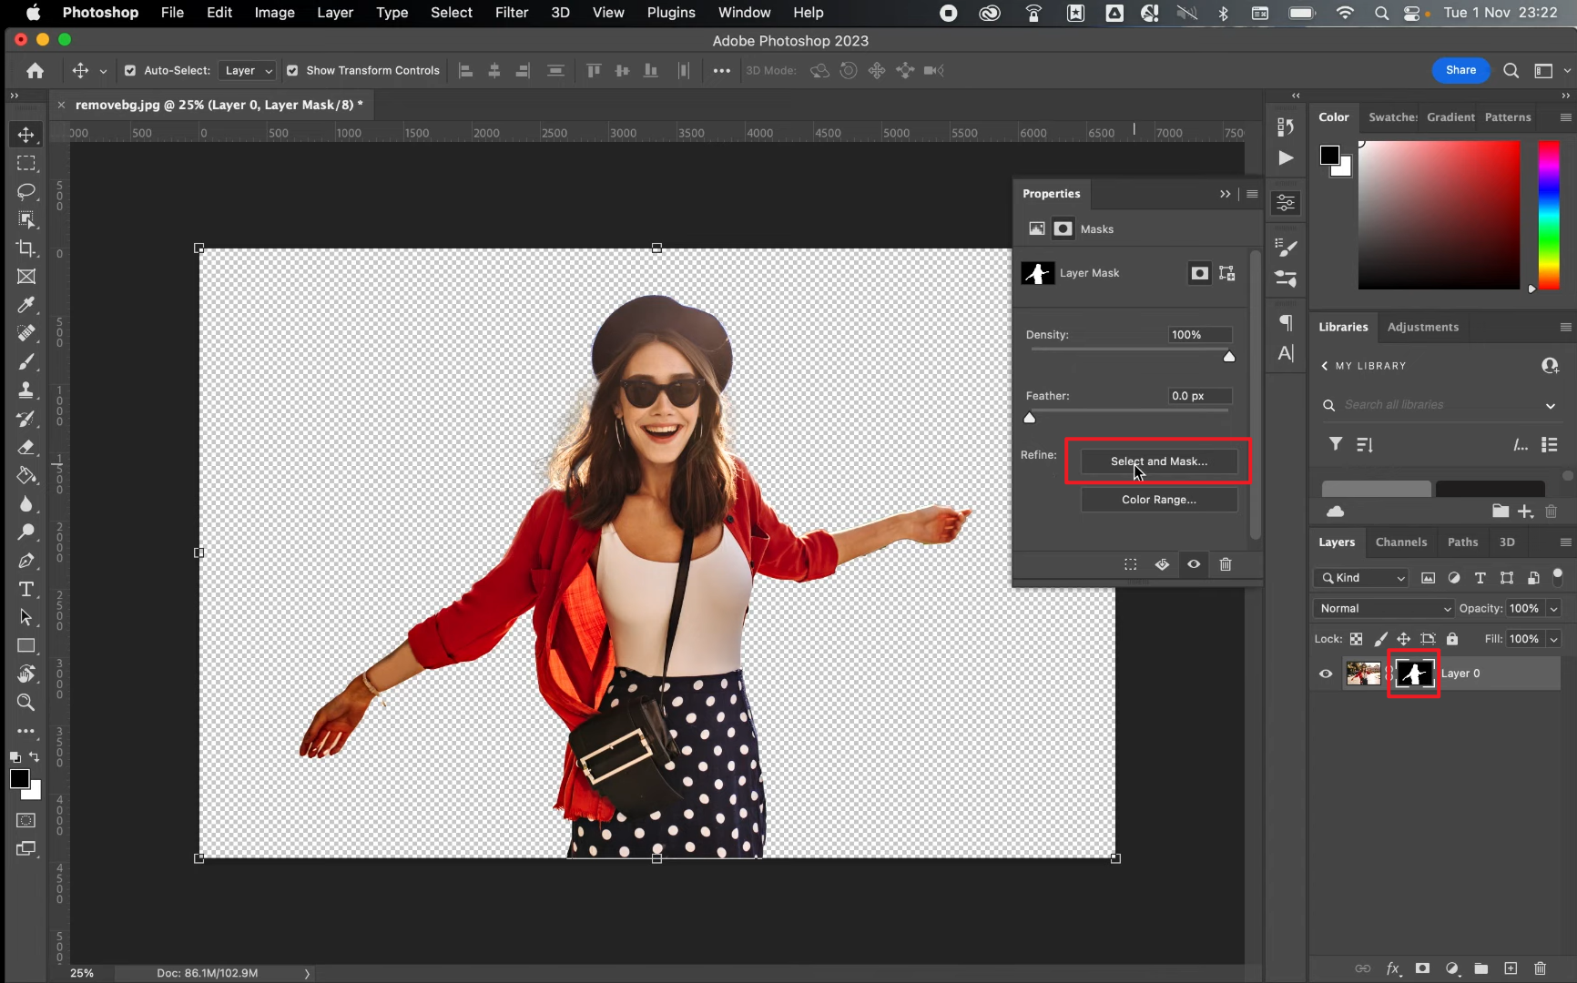Open the Filter menu

[x=511, y=13]
